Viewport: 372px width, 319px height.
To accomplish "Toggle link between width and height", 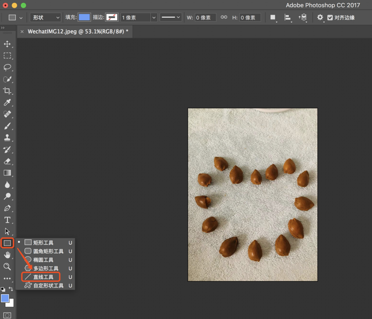I will 224,17.
